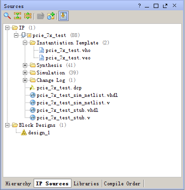
Task: Select the Change Log (1) label
Action: coord(56,80)
